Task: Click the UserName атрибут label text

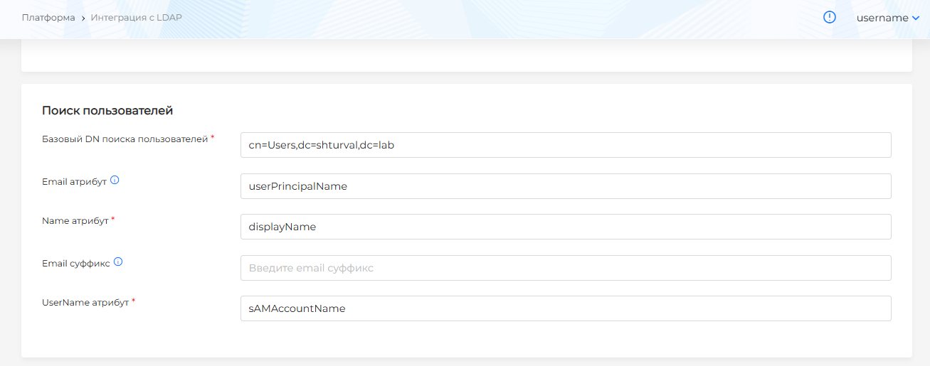Action: (85, 303)
